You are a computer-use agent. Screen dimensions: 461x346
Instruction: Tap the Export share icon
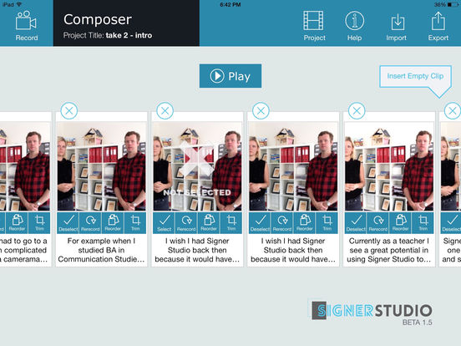coord(438,26)
